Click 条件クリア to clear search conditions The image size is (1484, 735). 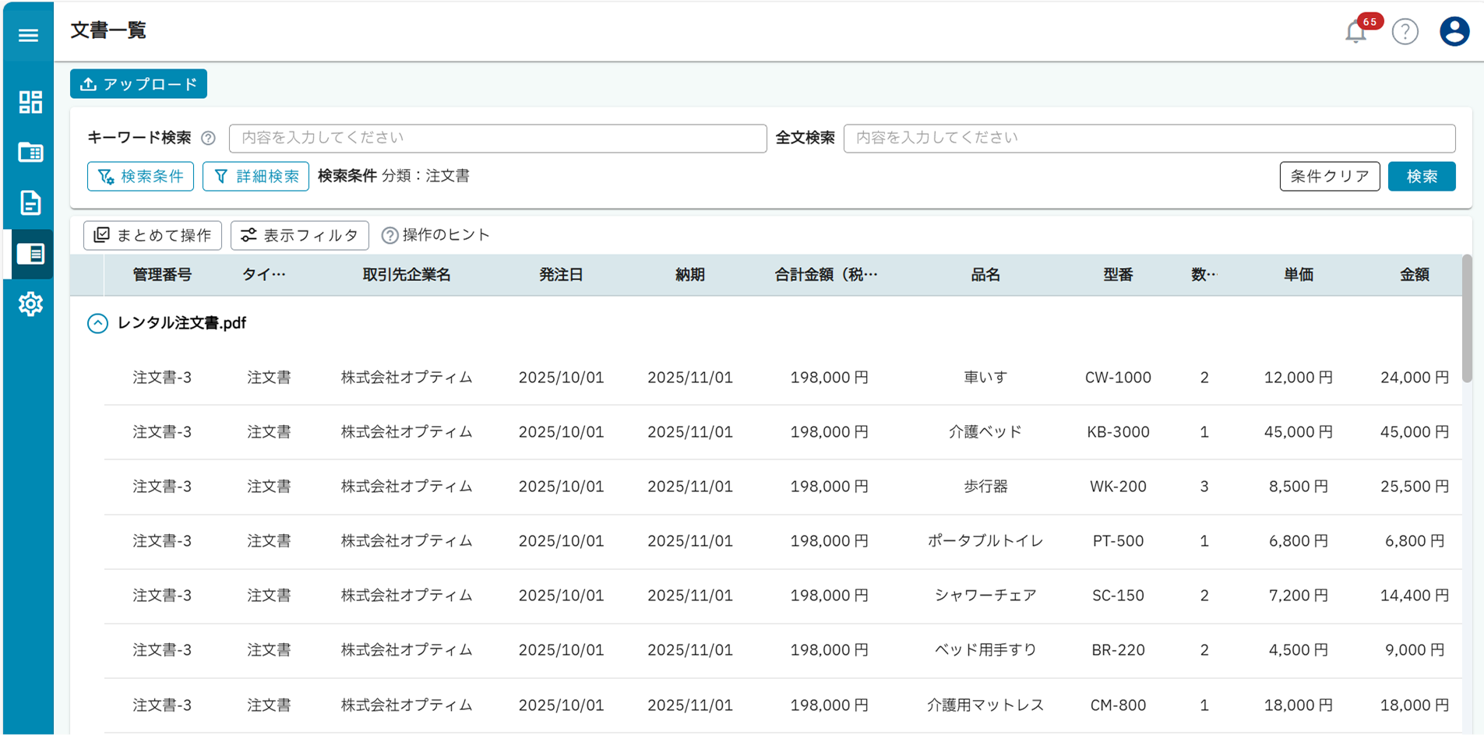[x=1330, y=176]
